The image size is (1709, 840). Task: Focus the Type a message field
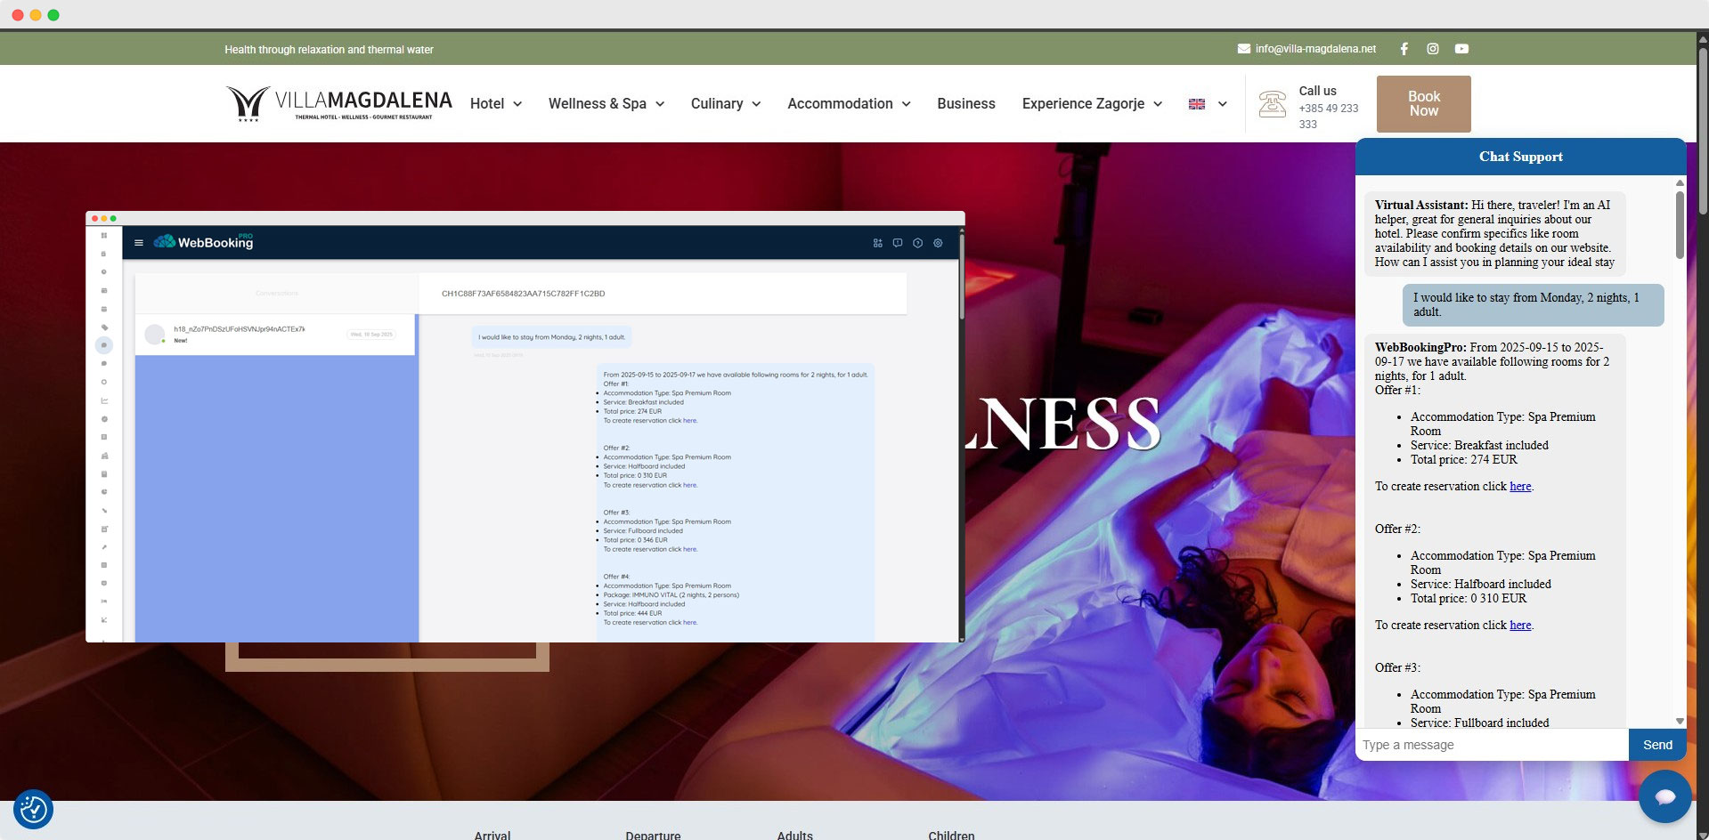click(x=1492, y=745)
